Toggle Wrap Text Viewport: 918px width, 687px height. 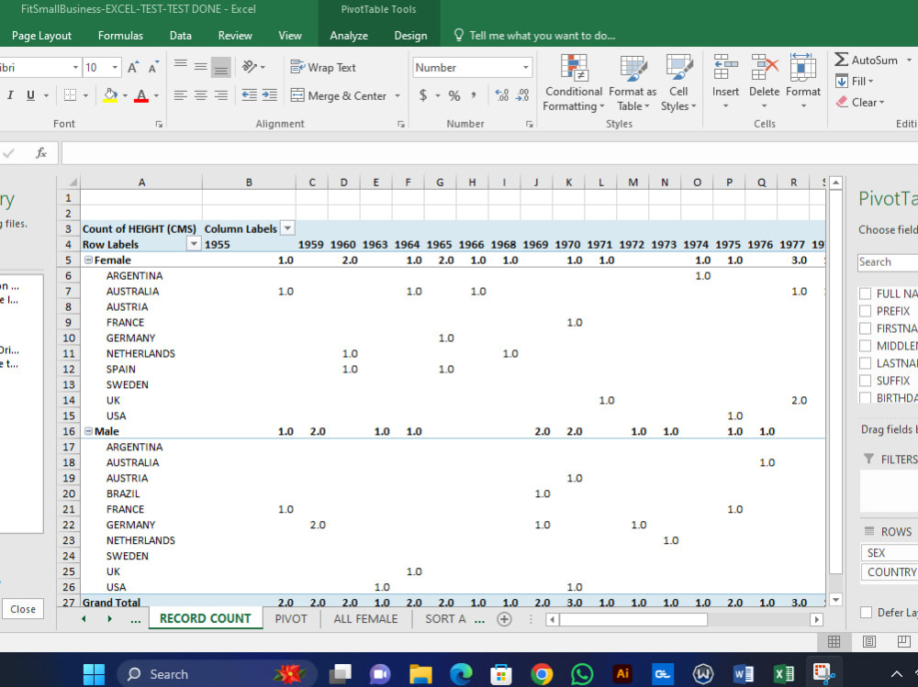323,67
